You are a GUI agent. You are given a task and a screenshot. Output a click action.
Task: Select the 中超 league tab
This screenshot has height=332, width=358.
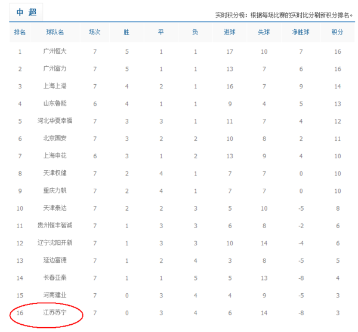coord(26,12)
